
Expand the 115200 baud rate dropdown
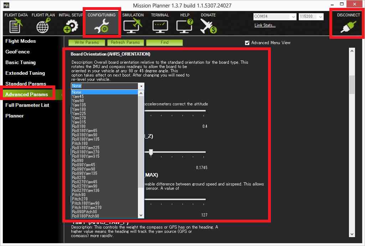tap(320, 17)
